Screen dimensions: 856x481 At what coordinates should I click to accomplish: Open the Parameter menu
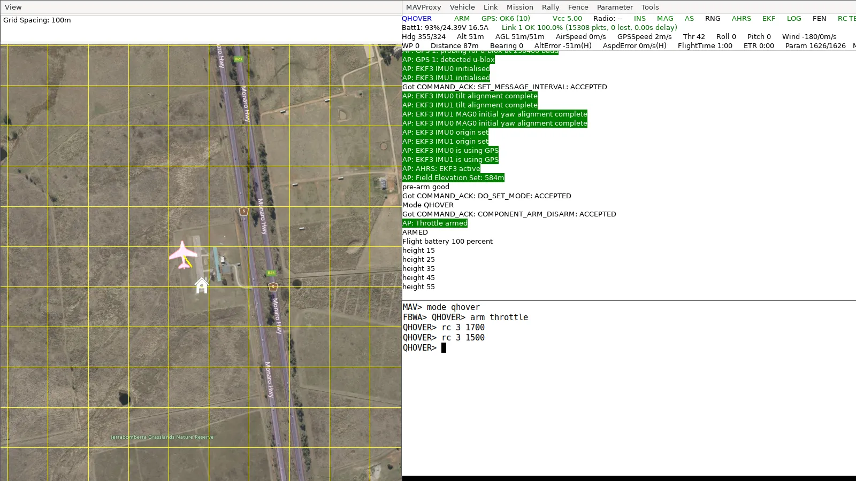[615, 7]
